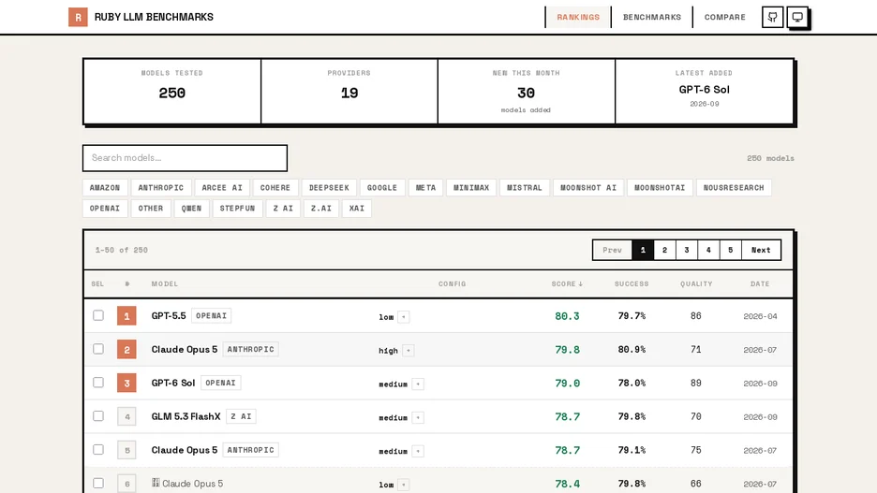Go to page 3 of results
Screen dimensions: 877x493
coord(686,250)
